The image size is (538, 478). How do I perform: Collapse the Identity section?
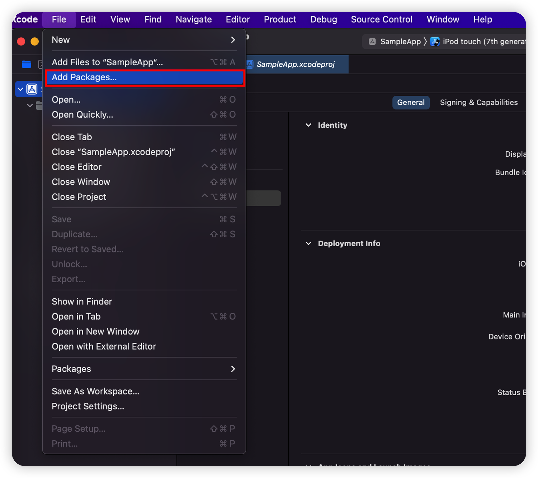click(308, 125)
